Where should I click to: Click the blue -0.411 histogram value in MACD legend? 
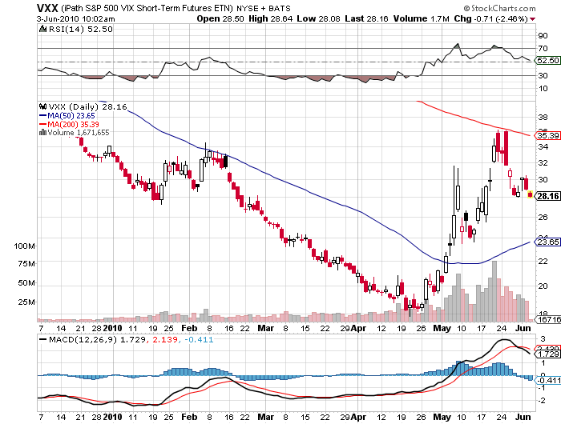199,339
